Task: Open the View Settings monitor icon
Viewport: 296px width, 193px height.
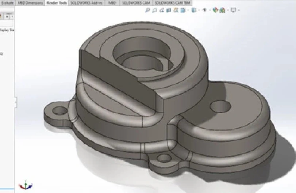Action: coord(233,10)
